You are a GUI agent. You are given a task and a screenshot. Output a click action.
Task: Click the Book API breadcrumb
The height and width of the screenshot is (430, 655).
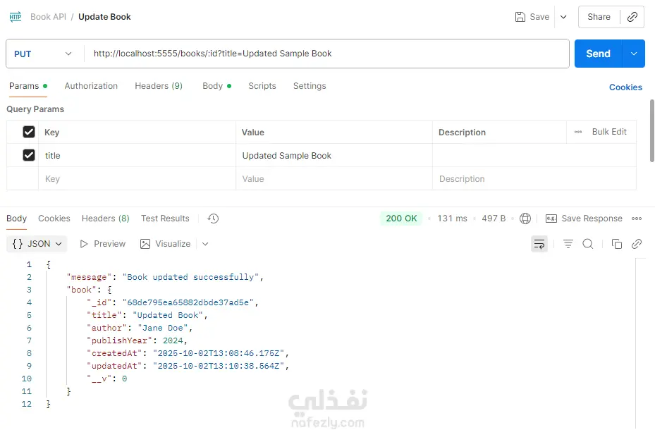pos(48,17)
